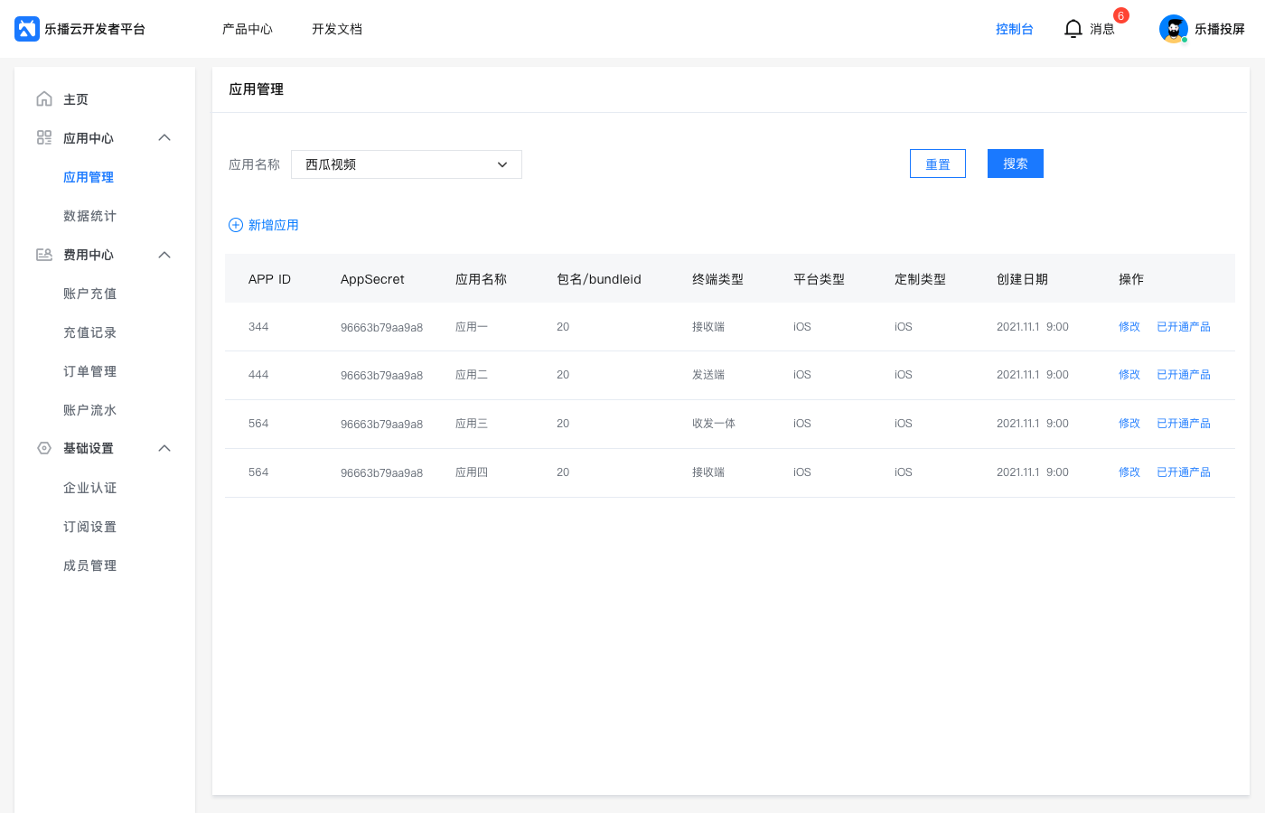Open the 应用名称 dropdown showing 西瓜视频

point(407,164)
